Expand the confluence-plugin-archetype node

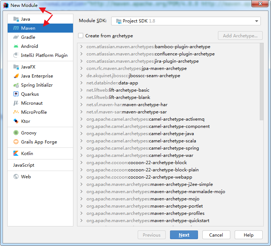point(81,54)
